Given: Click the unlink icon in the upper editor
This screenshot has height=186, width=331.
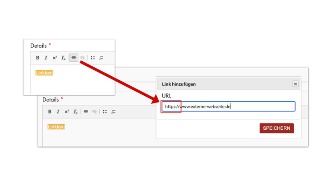Looking at the screenshot, I should coord(82,58).
